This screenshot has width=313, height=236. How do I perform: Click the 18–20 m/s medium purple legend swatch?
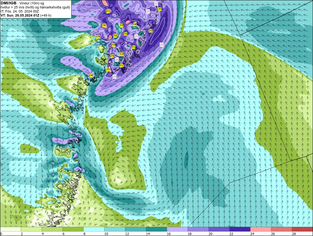pyautogui.click(x=198, y=229)
